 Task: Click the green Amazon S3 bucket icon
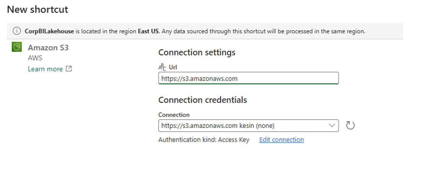16,48
